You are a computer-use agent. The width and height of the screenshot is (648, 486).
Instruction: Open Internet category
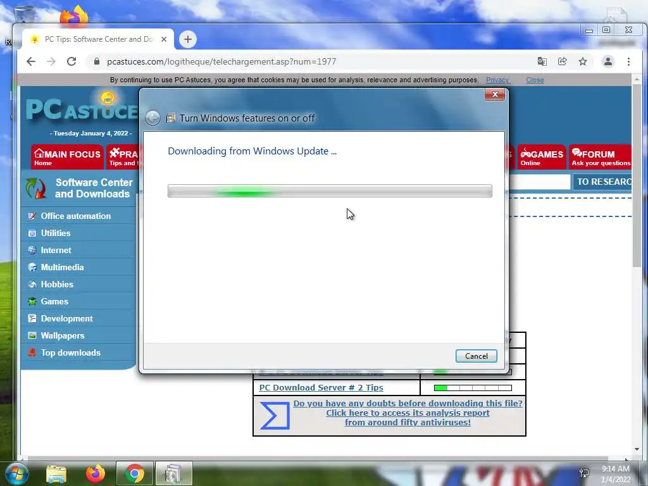click(x=56, y=250)
